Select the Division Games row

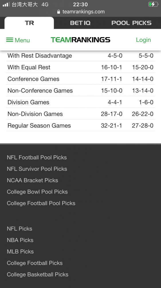pyautogui.click(x=80, y=102)
